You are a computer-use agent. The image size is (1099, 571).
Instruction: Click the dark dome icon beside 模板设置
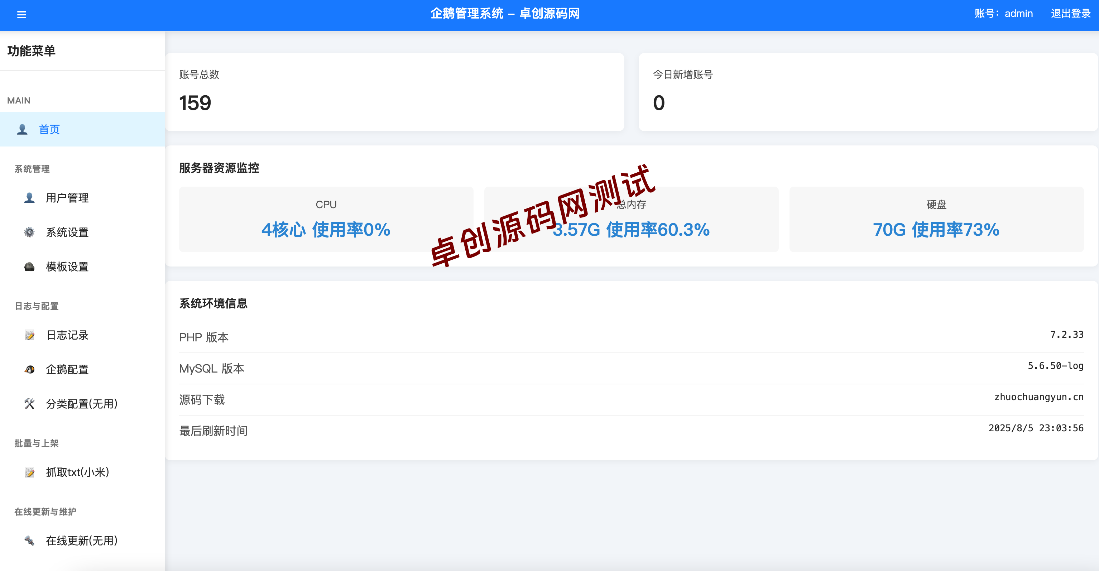coord(29,267)
